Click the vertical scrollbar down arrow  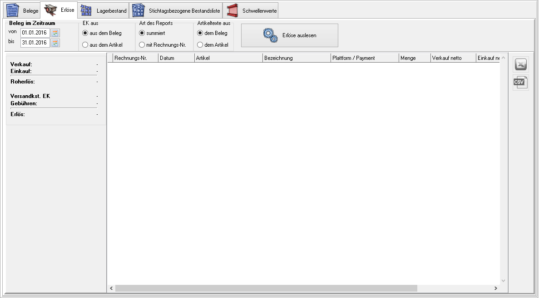point(503,281)
